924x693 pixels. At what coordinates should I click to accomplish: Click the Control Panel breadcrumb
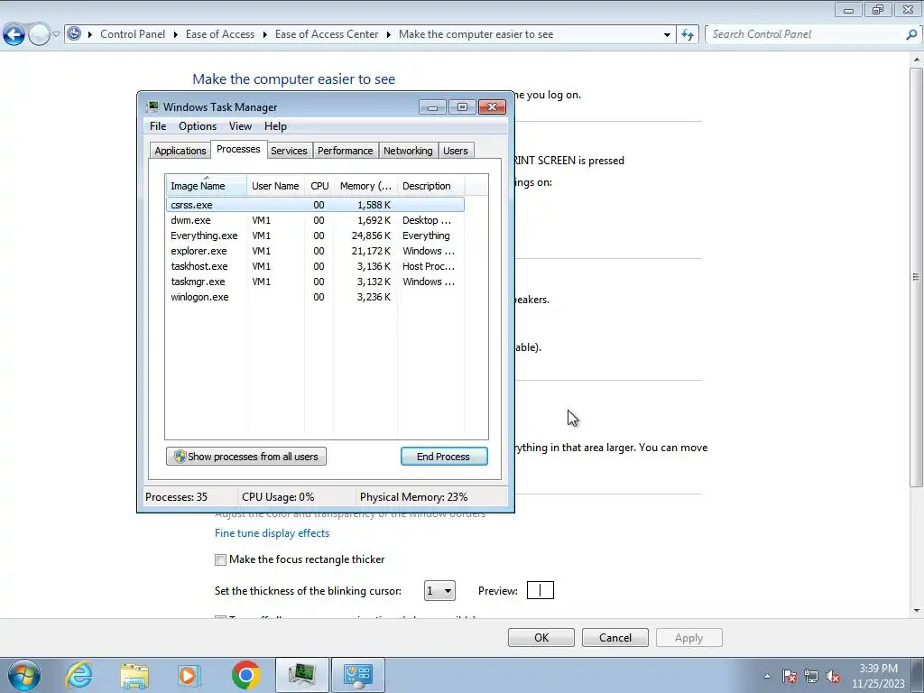pyautogui.click(x=133, y=34)
